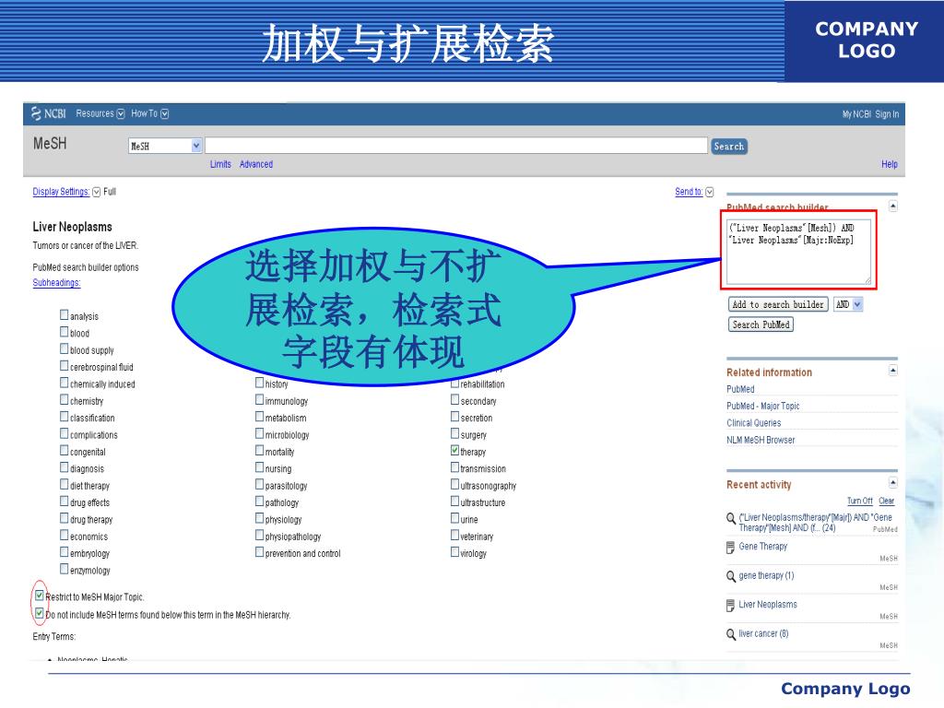Image resolution: width=944 pixels, height=708 pixels.
Task: Expand the Display Settings dropdown arrow
Action: [96, 192]
